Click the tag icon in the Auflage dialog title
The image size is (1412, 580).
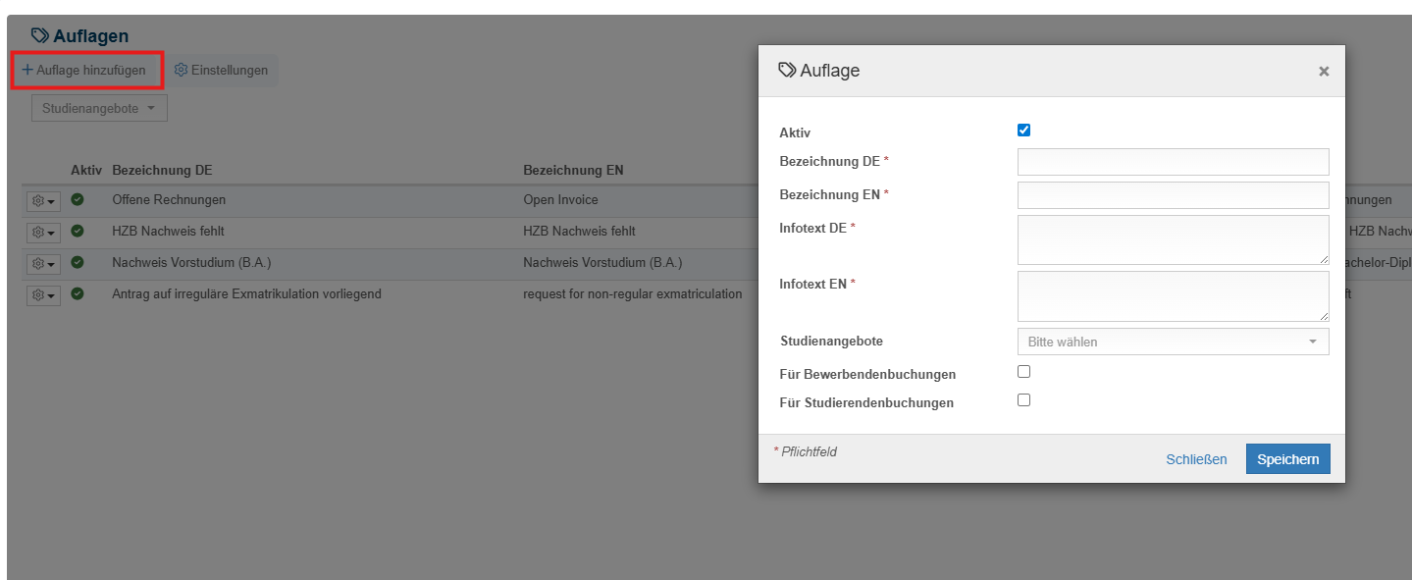point(787,70)
